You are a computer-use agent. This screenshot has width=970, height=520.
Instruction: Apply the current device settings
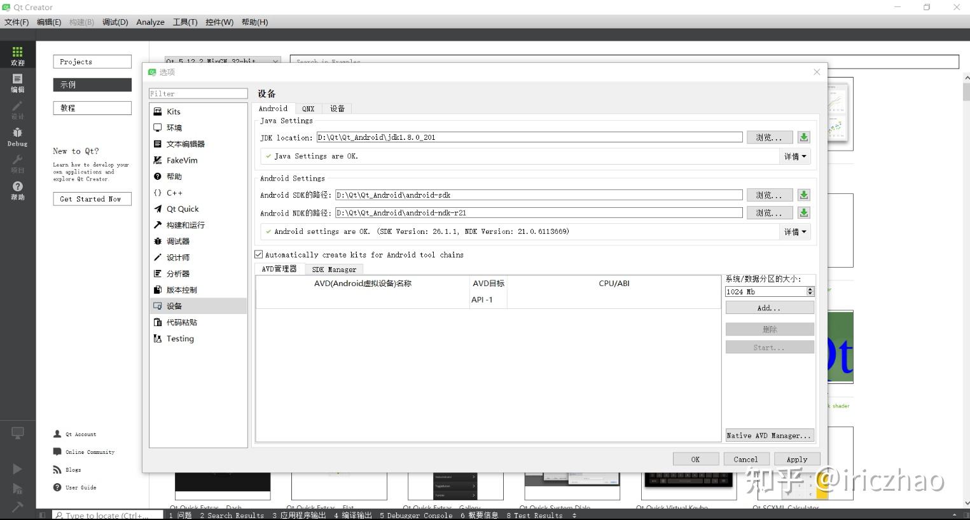click(x=797, y=459)
